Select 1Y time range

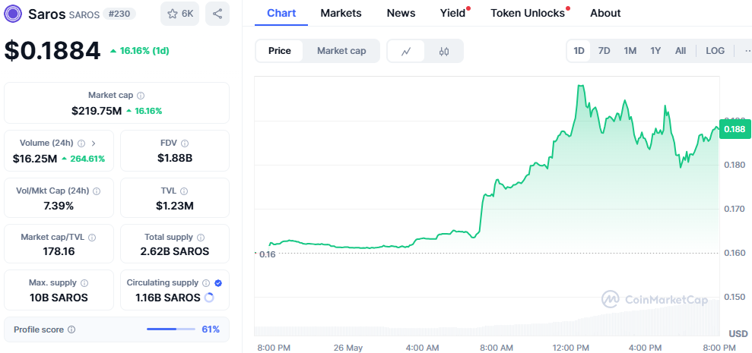click(x=655, y=51)
